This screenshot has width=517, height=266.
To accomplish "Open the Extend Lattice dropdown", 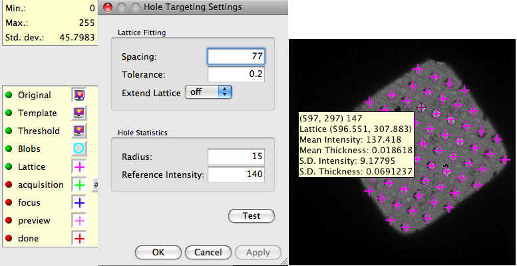I will [208, 92].
